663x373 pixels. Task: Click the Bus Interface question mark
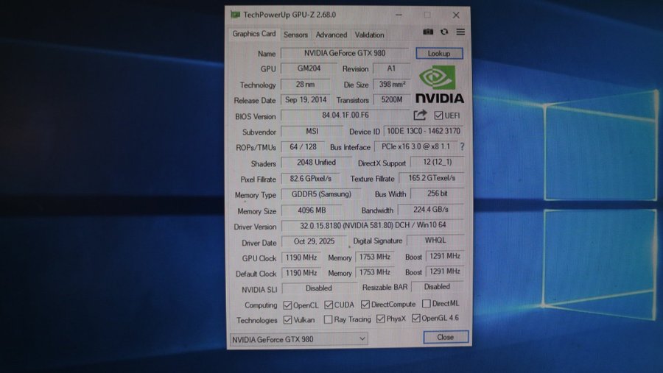[462, 147]
